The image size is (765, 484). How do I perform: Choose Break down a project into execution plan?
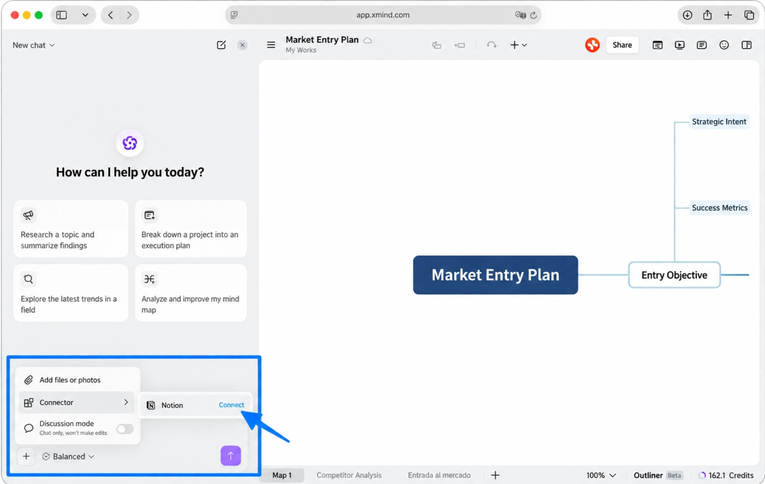191,229
